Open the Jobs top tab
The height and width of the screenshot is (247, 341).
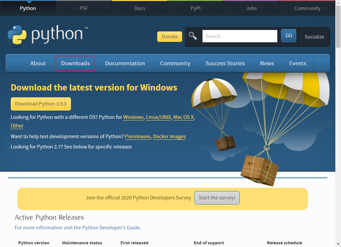[251, 8]
